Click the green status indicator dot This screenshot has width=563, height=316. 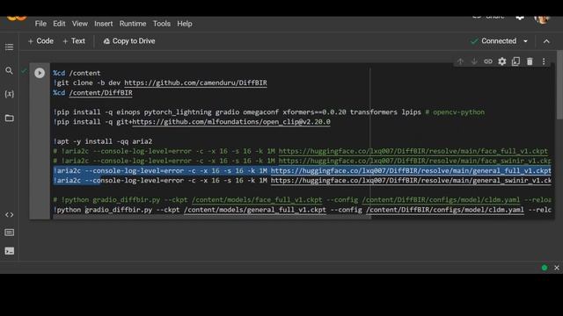coord(545,268)
